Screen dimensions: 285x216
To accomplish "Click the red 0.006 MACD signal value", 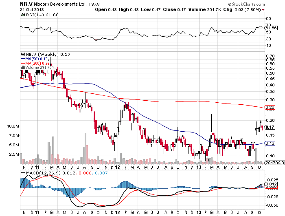I will pyautogui.click(x=85, y=173).
